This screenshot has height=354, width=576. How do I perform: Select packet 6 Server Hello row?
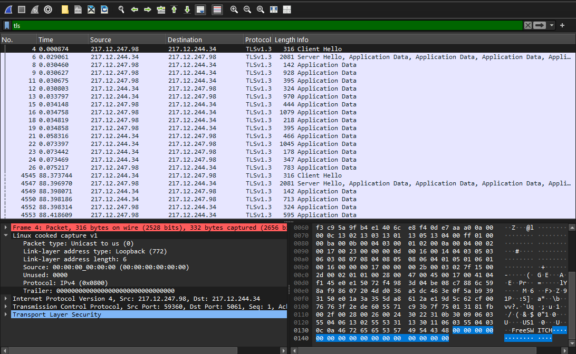(x=288, y=57)
